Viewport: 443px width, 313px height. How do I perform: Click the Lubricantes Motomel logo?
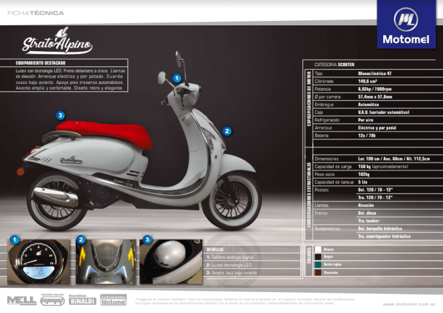113,300
